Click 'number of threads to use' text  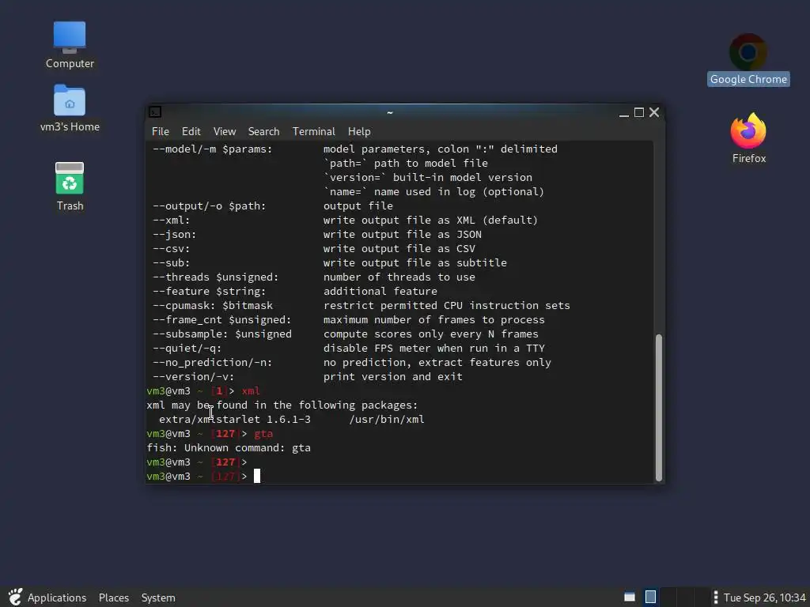pyautogui.click(x=399, y=277)
